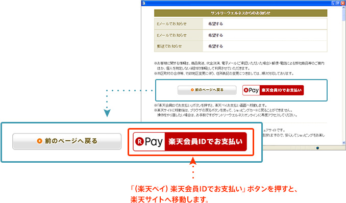Click the enlarged 楽天会員IDでお支払い Rakuten Pay button
Image resolution: width=346 pixels, height=203 pixels.
click(x=190, y=141)
